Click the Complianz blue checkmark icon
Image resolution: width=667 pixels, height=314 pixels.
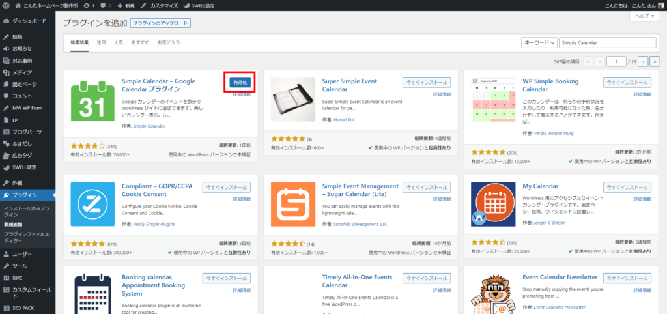point(92,204)
